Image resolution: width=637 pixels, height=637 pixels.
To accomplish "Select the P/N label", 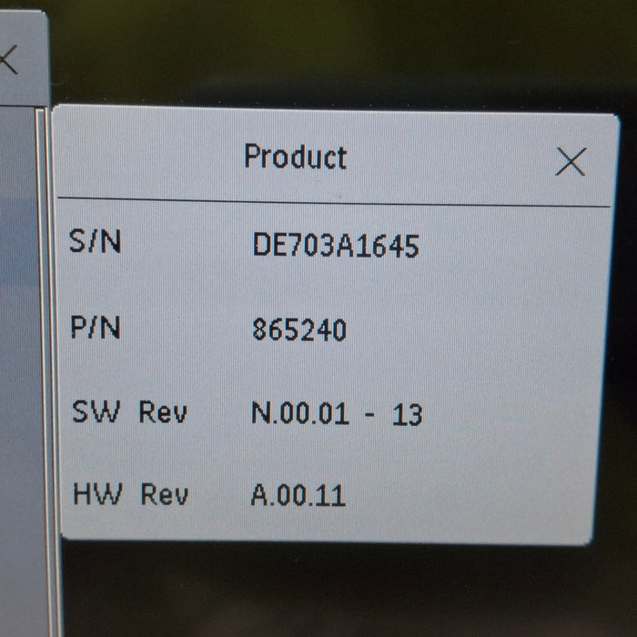I will pos(96,328).
